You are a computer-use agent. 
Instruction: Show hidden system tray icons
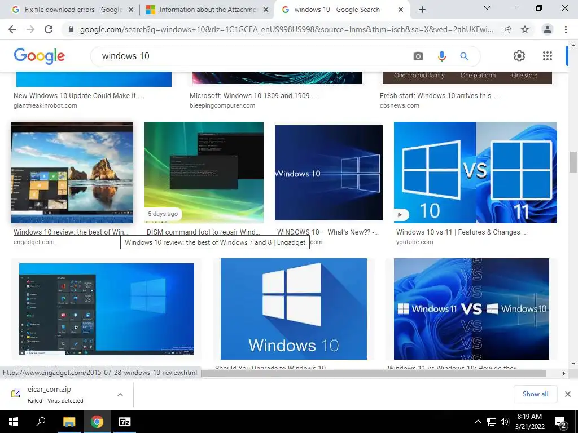pyautogui.click(x=478, y=422)
